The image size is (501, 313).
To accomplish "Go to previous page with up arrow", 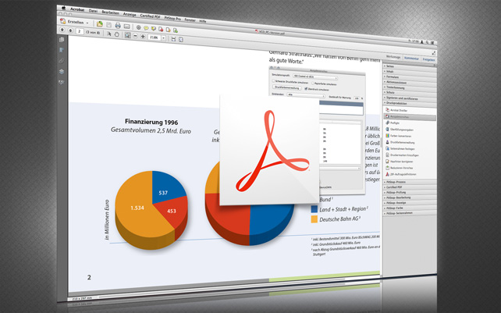I will click(x=62, y=30).
